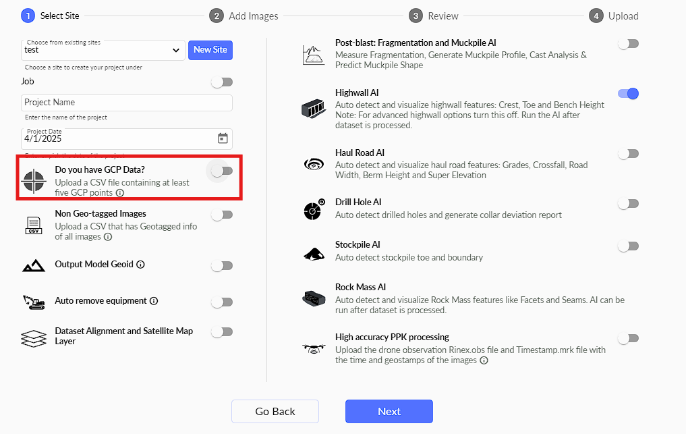
Task: Click the Drill Hole AI icon
Action: [x=314, y=211]
